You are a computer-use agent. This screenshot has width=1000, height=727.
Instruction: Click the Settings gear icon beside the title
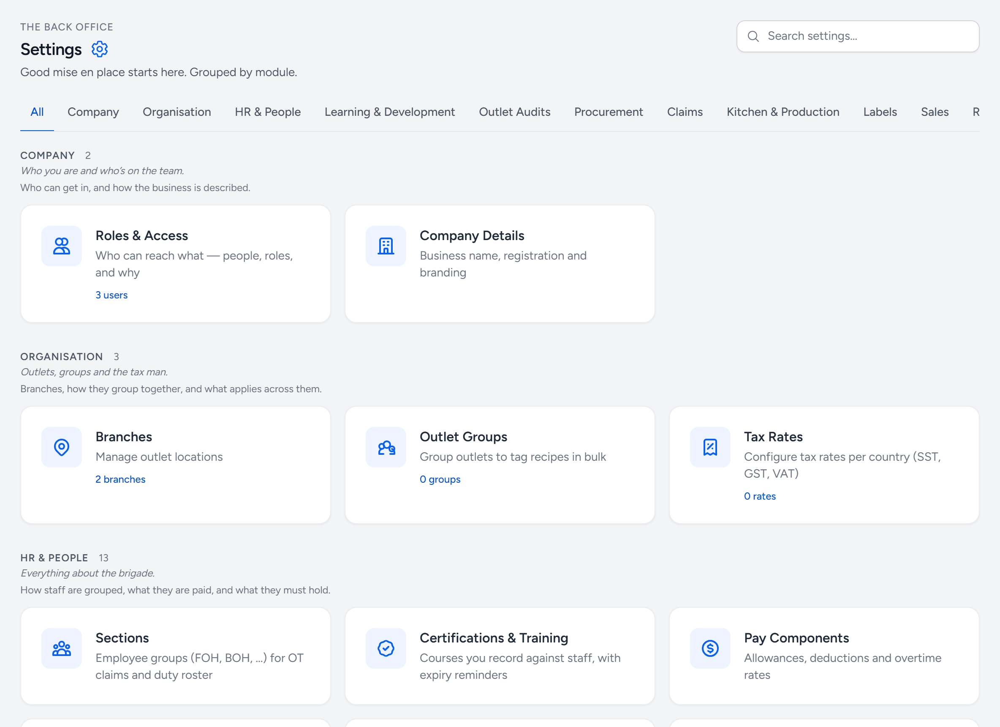click(100, 49)
